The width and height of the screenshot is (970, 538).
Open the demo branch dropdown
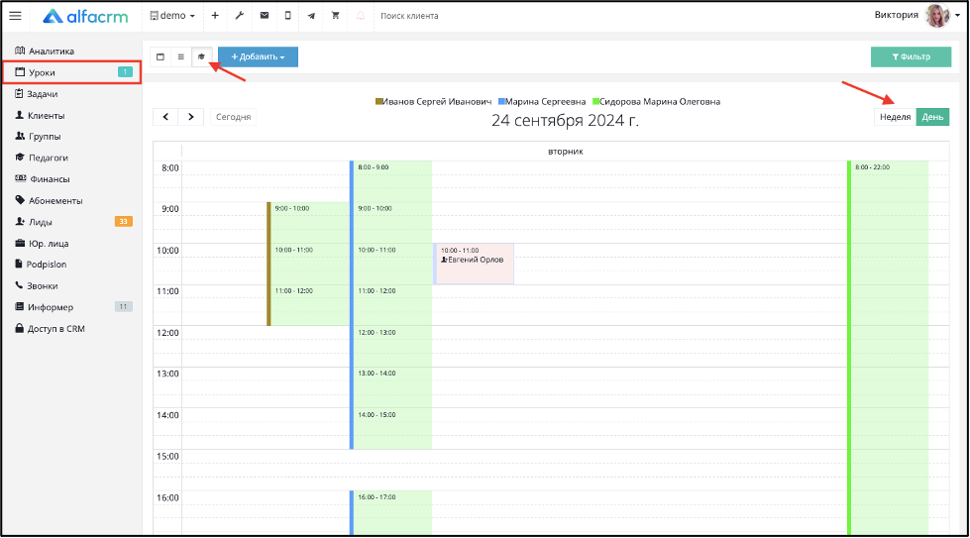(172, 16)
